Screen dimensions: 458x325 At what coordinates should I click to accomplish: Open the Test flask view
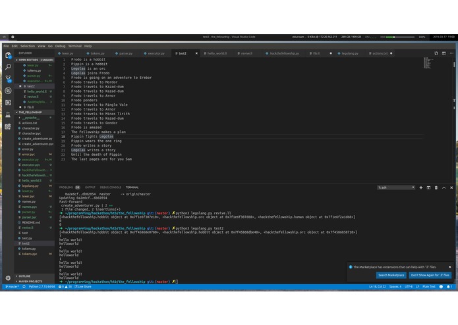tap(8, 114)
